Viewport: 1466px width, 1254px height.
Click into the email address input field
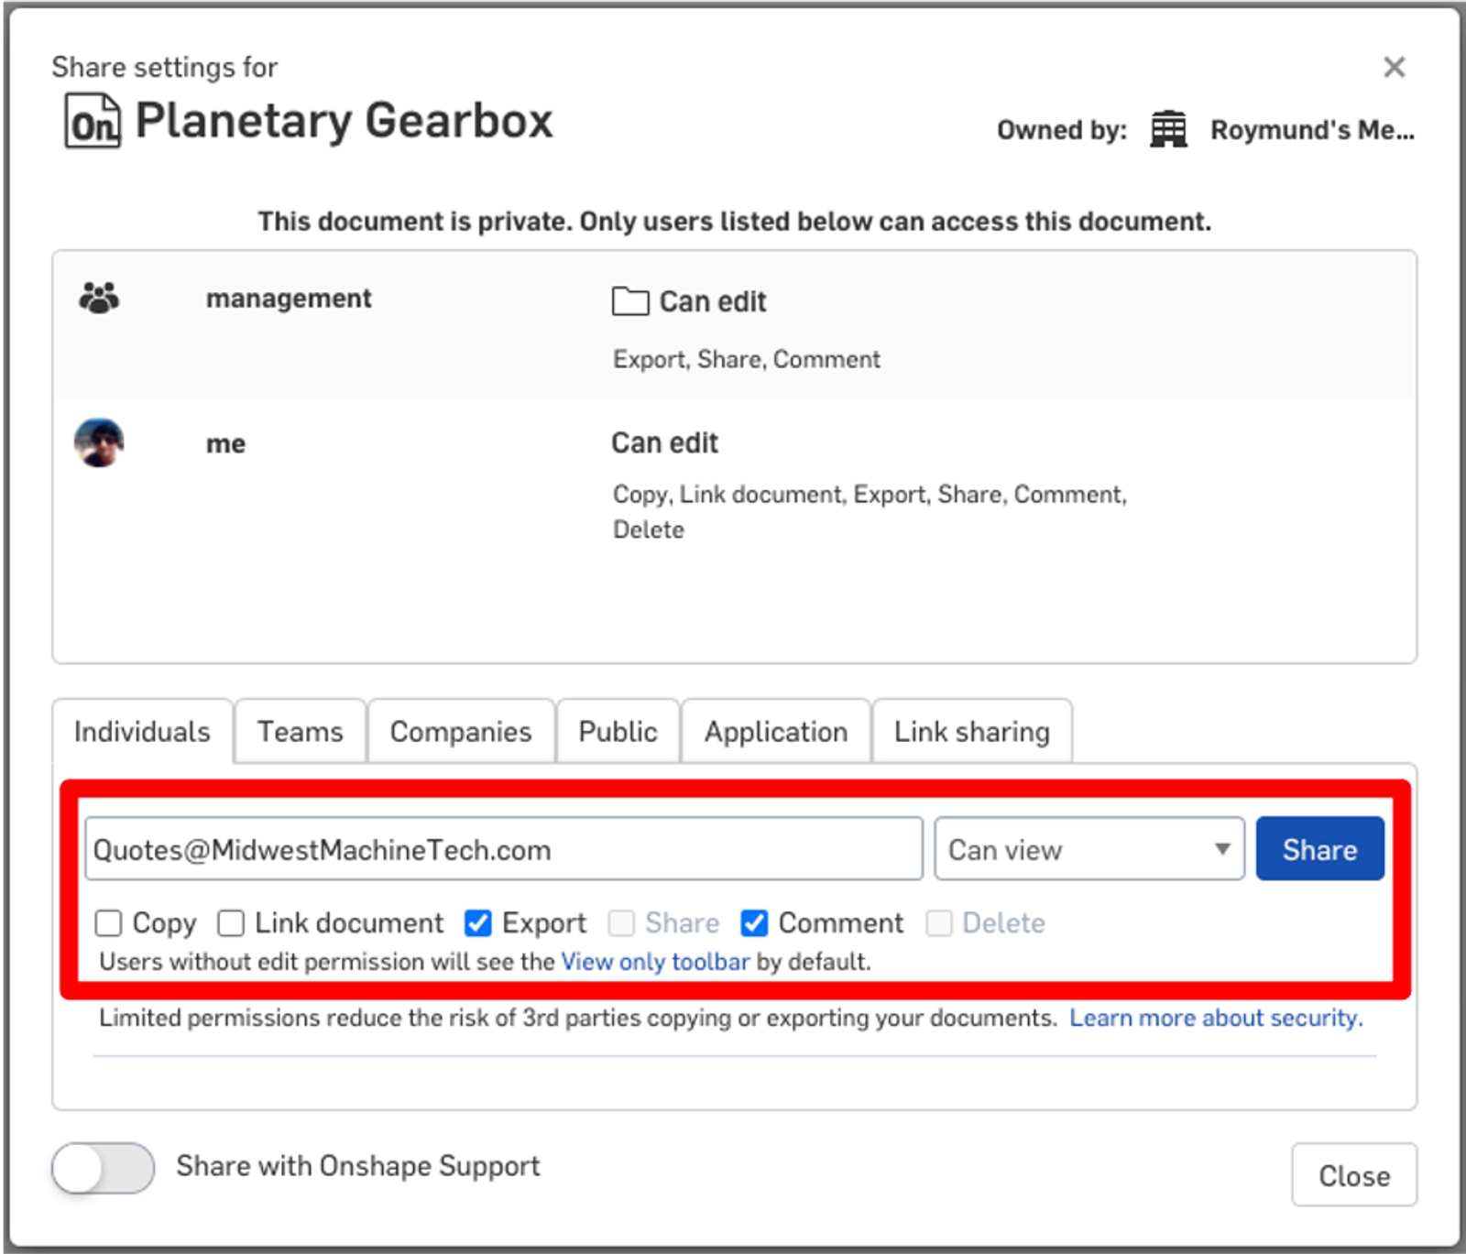(x=503, y=850)
